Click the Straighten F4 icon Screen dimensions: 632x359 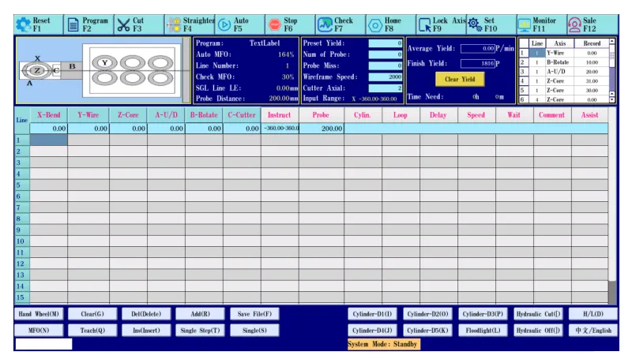(174, 25)
